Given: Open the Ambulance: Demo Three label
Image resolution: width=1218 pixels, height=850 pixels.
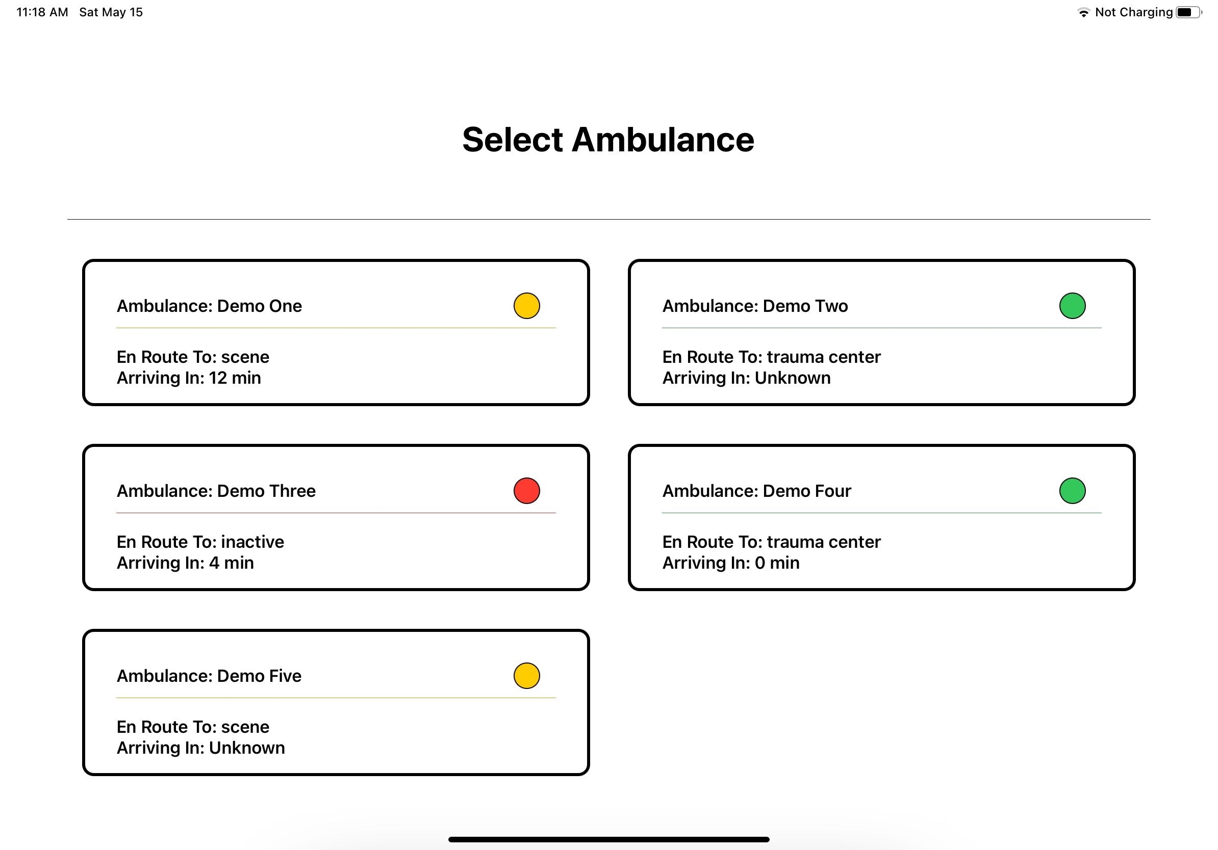Looking at the screenshot, I should [x=216, y=491].
